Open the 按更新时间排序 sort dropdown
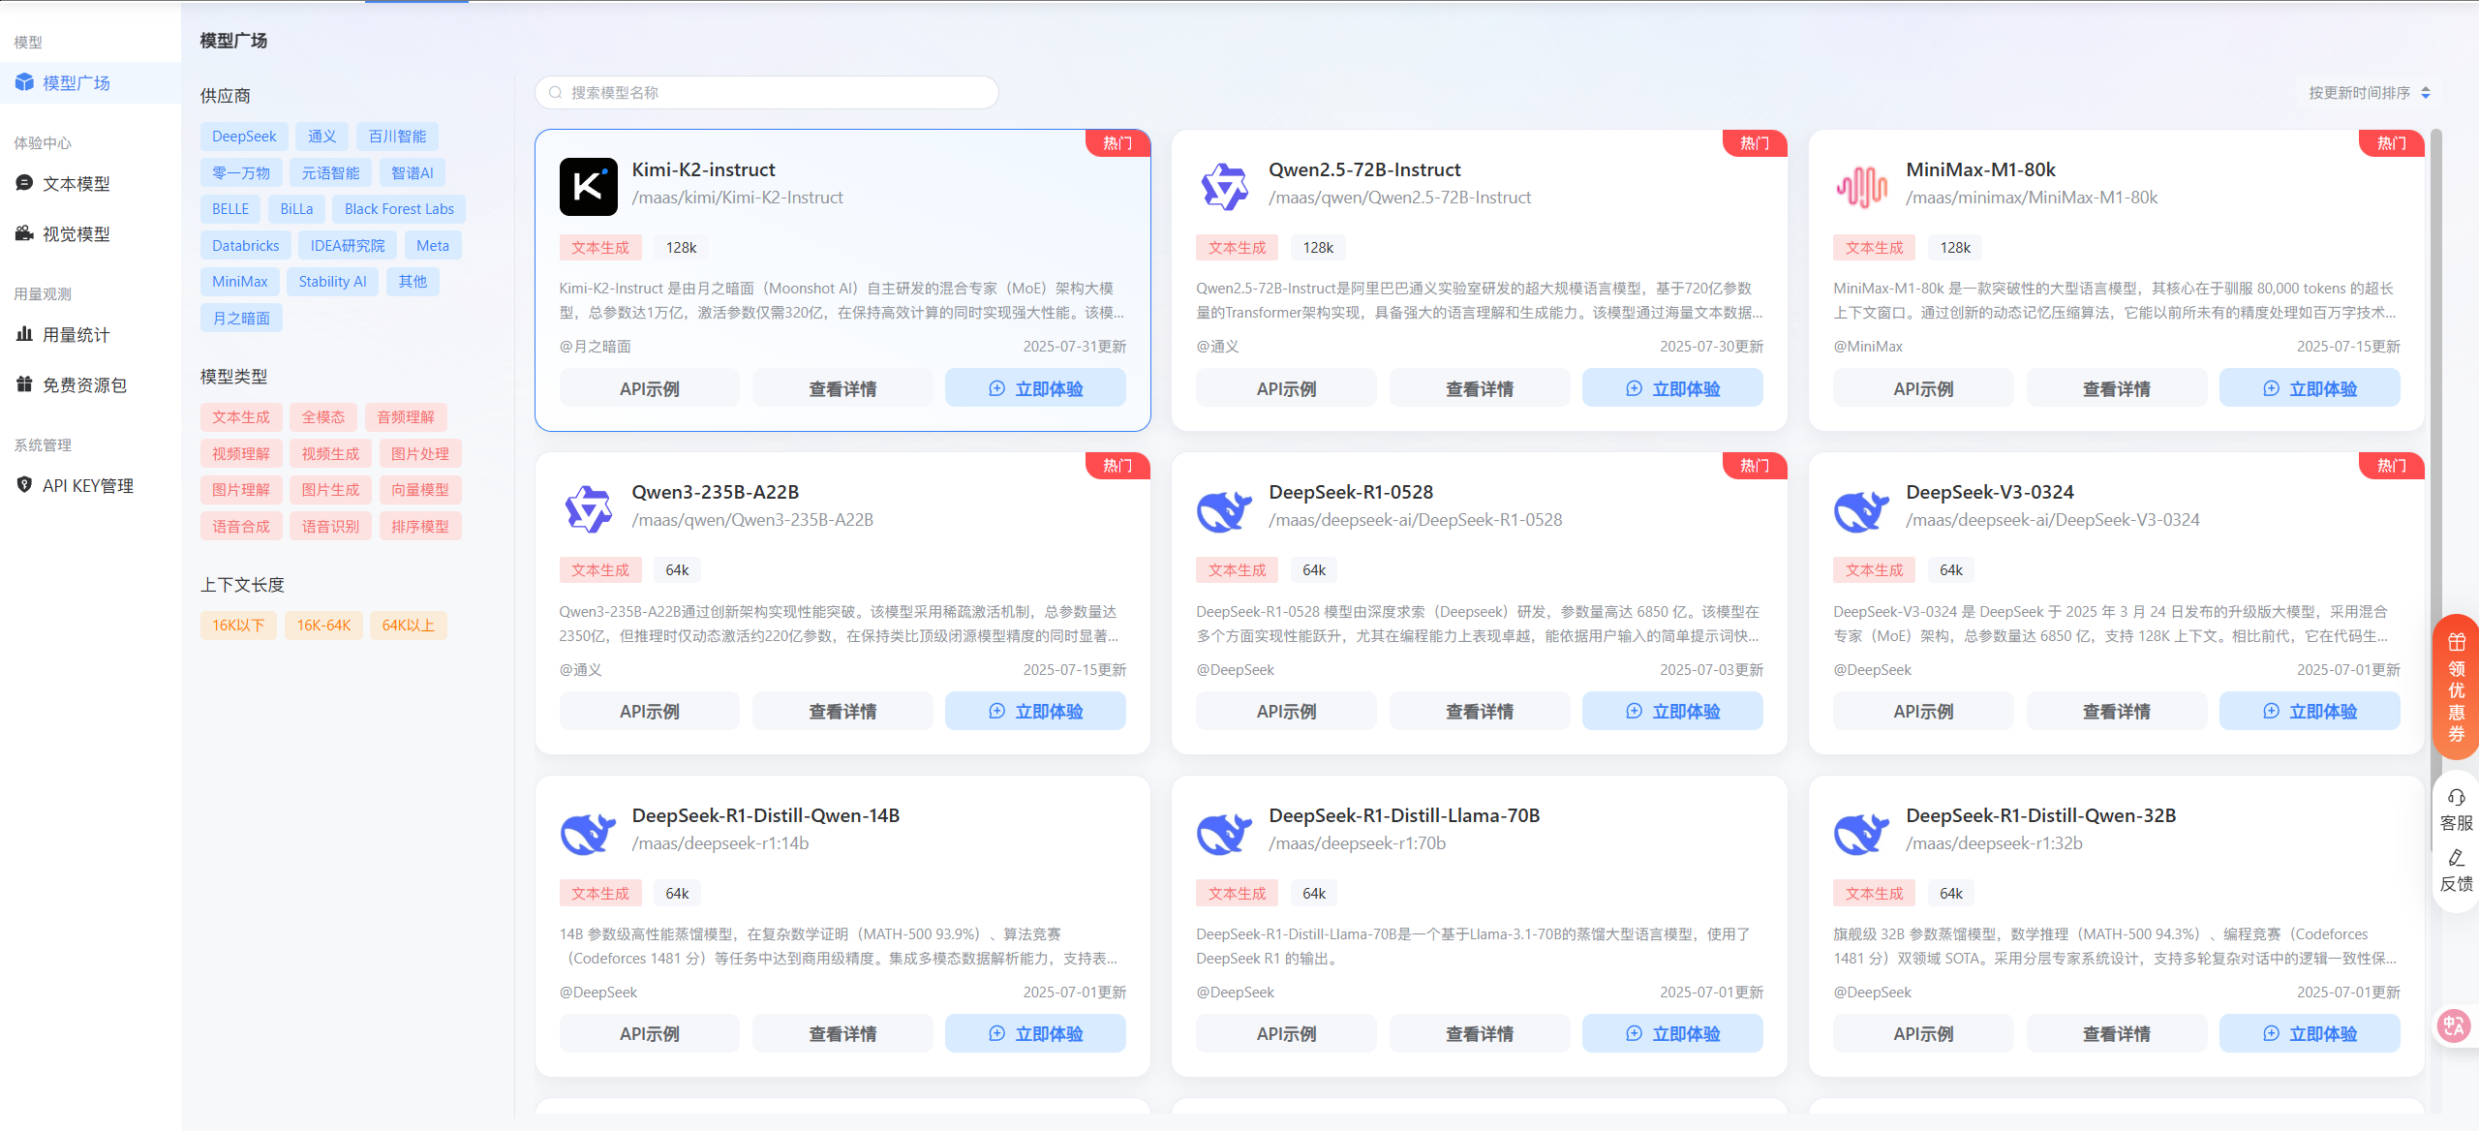 [2370, 93]
